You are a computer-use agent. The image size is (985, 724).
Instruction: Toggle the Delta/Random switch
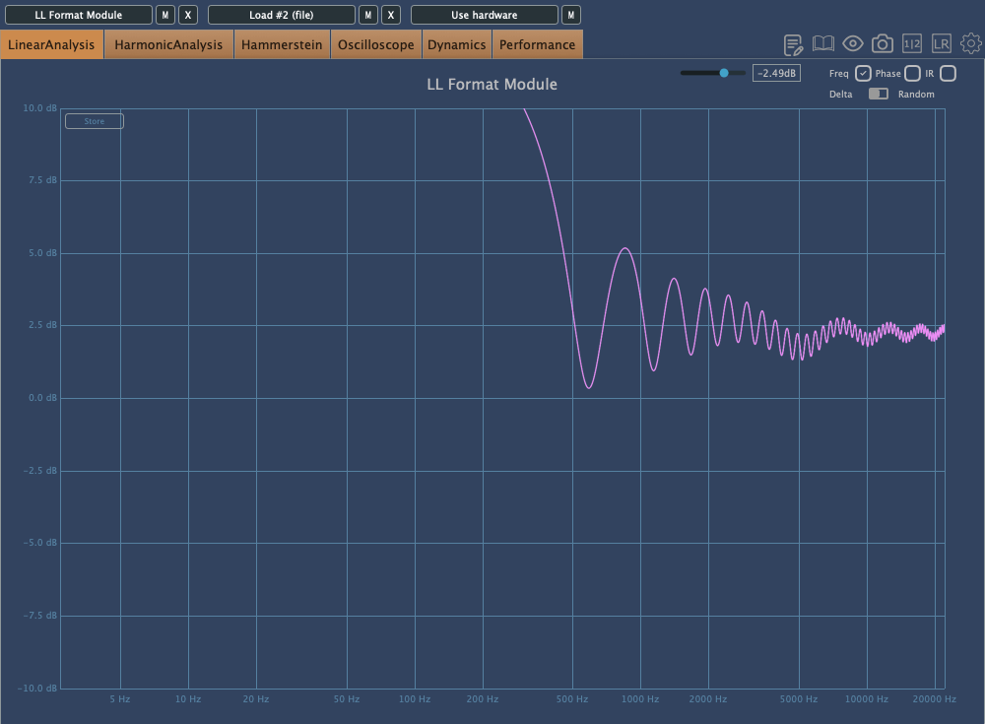(878, 94)
